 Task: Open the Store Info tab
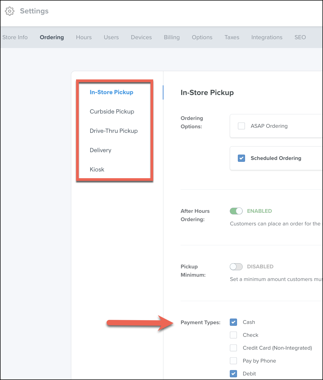click(15, 37)
